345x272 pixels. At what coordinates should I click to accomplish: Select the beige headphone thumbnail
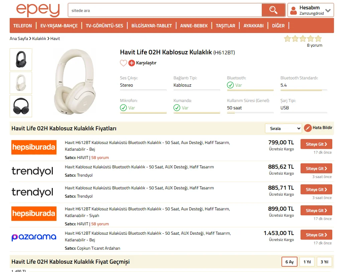(21, 83)
